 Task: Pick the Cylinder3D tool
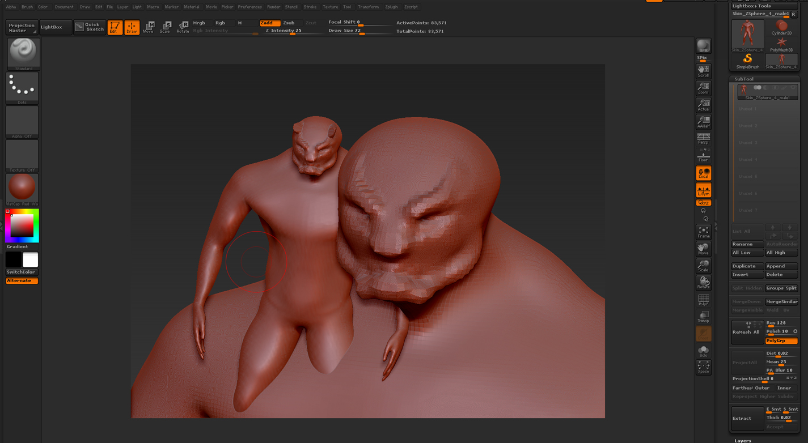pyautogui.click(x=781, y=27)
